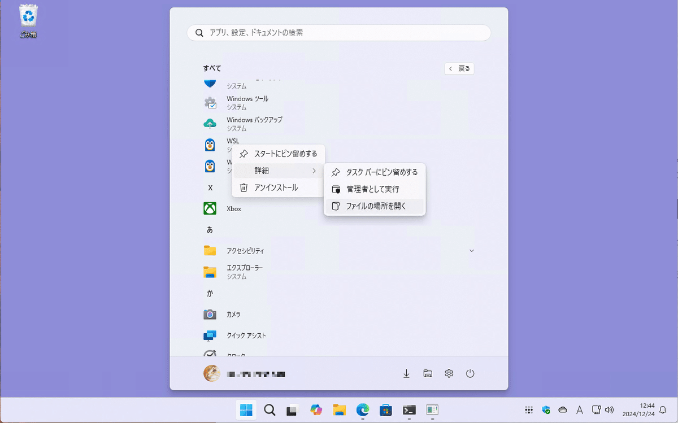Click the X letter group header
This screenshot has height=423, width=678.
pyautogui.click(x=210, y=187)
